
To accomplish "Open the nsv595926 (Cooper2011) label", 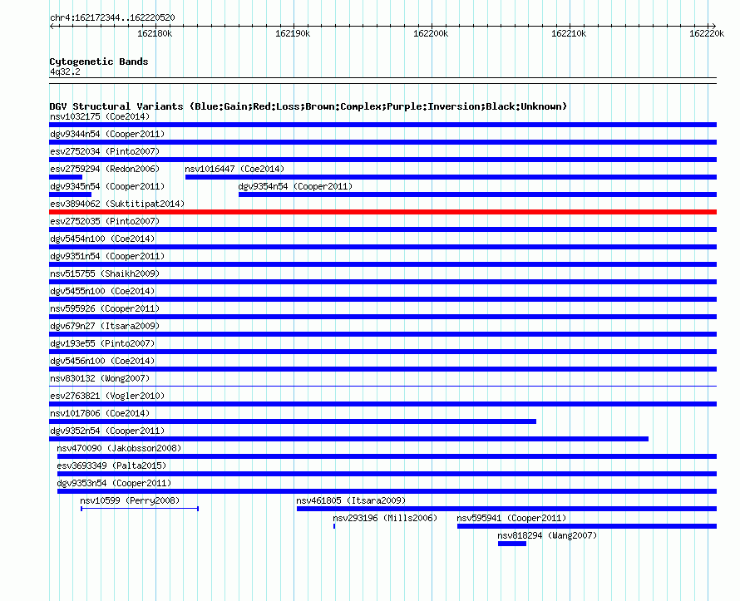I will [105, 308].
